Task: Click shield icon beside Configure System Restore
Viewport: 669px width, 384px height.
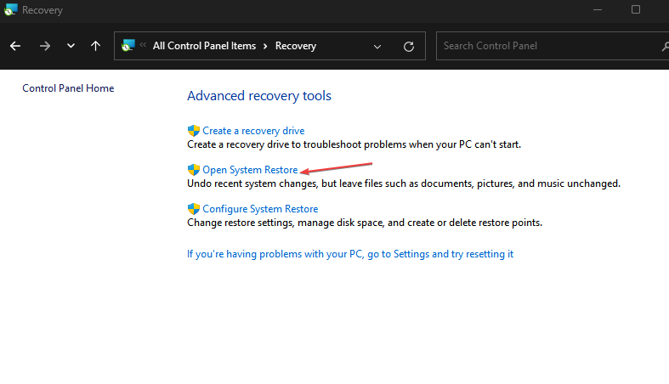Action: click(x=194, y=209)
